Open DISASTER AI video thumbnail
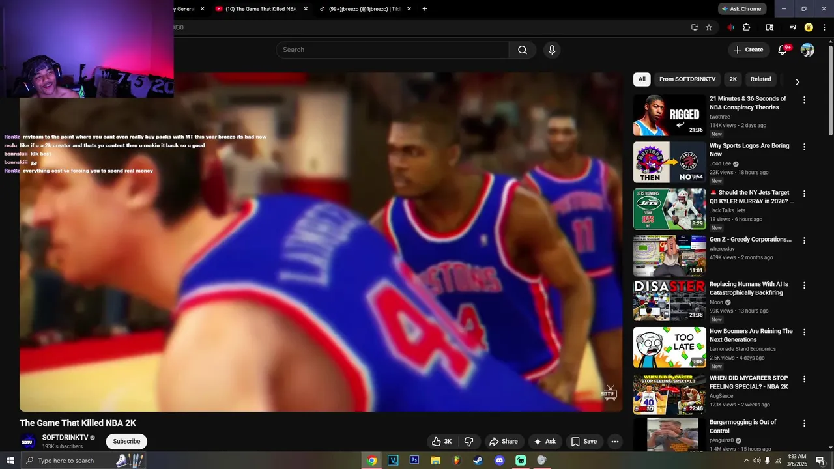Image resolution: width=834 pixels, height=469 pixels. (x=670, y=300)
